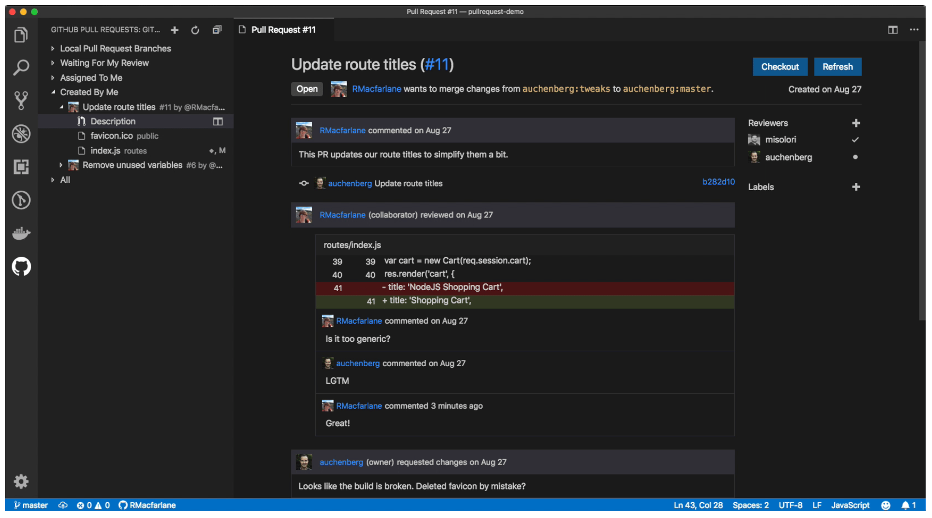
Task: Open the GitHub Pull Requests view
Action: [x=21, y=267]
